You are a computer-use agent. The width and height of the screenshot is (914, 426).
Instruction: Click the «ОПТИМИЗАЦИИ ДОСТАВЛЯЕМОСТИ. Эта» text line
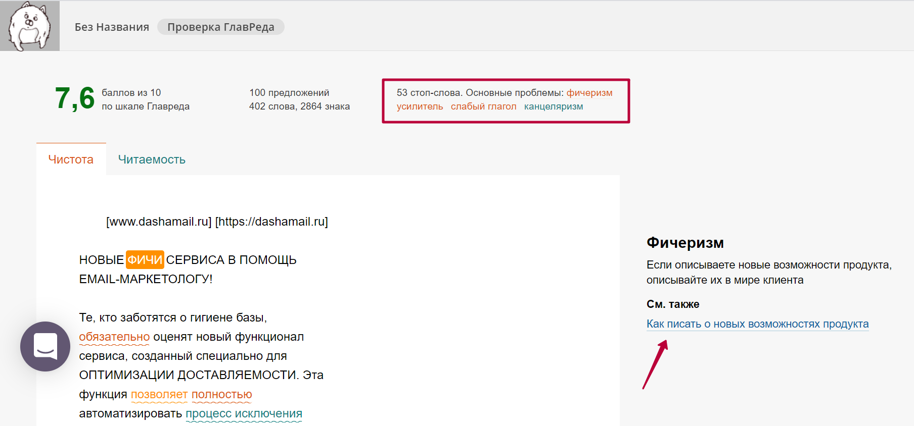click(x=201, y=375)
